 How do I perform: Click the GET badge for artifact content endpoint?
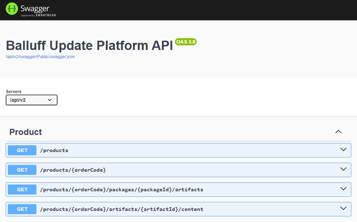click(22, 209)
